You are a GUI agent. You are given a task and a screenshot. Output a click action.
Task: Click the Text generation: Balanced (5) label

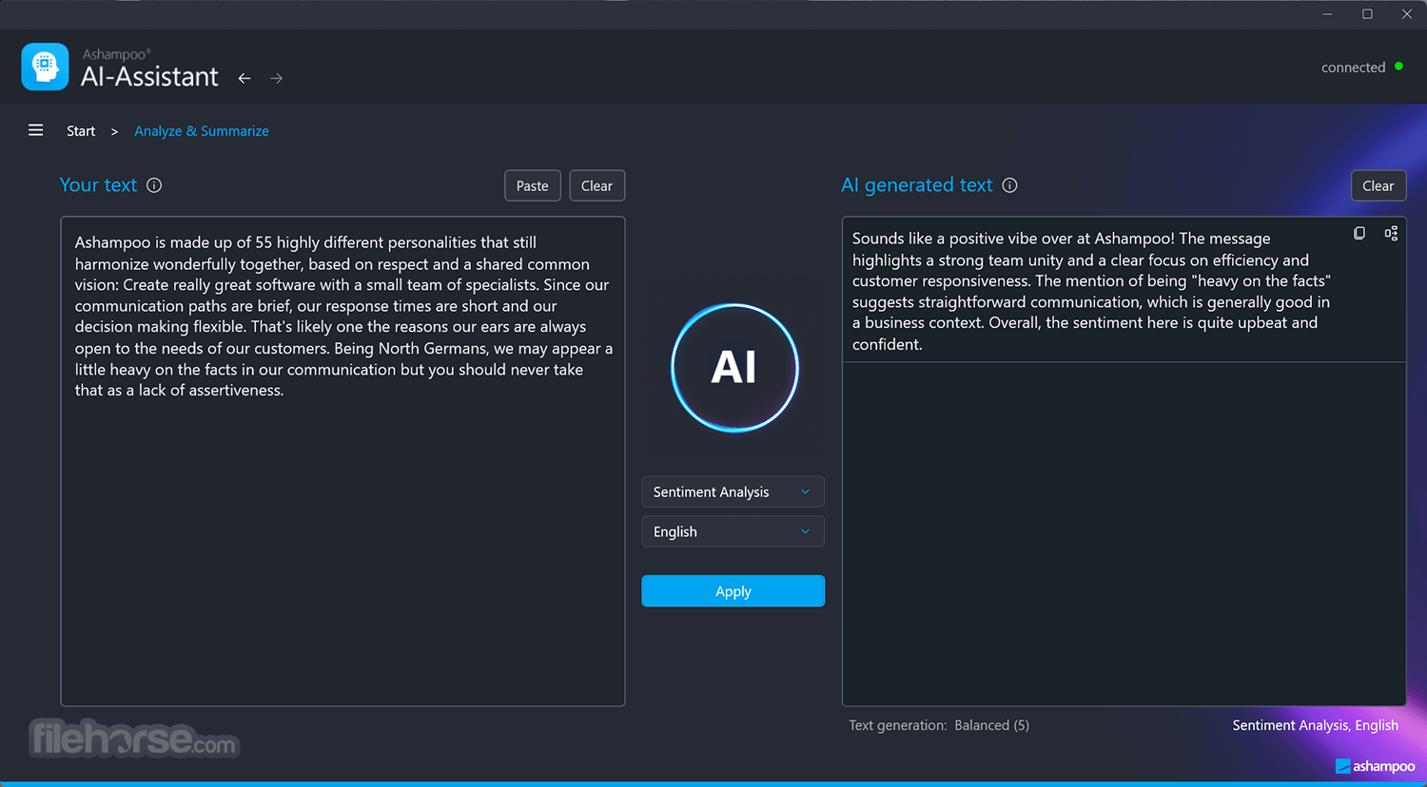939,725
